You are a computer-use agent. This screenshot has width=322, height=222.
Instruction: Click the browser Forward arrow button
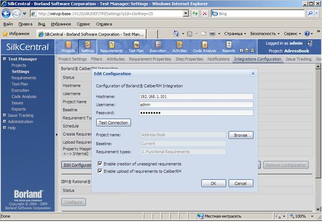click(x=17, y=13)
